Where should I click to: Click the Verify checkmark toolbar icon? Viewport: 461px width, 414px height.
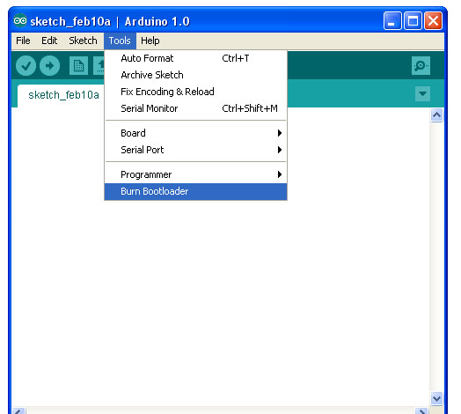26,65
